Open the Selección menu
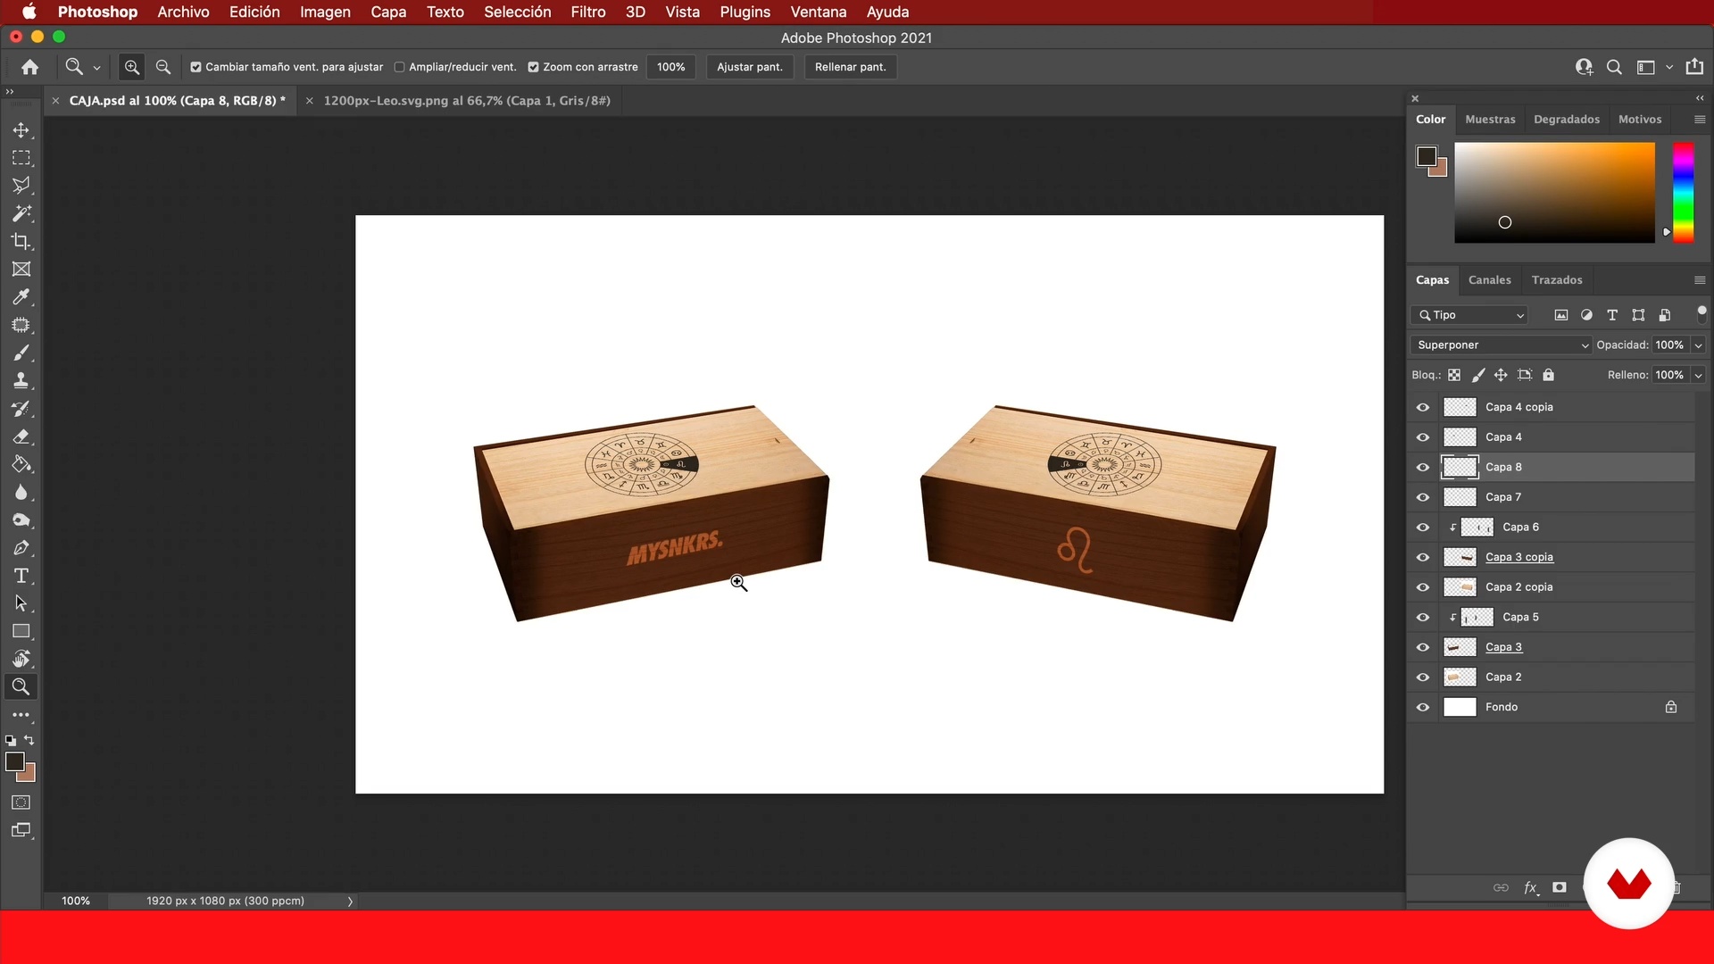This screenshot has width=1714, height=964. point(518,12)
